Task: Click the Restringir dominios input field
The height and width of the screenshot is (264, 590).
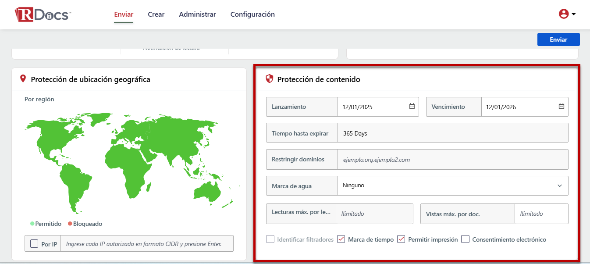Action: (452, 160)
